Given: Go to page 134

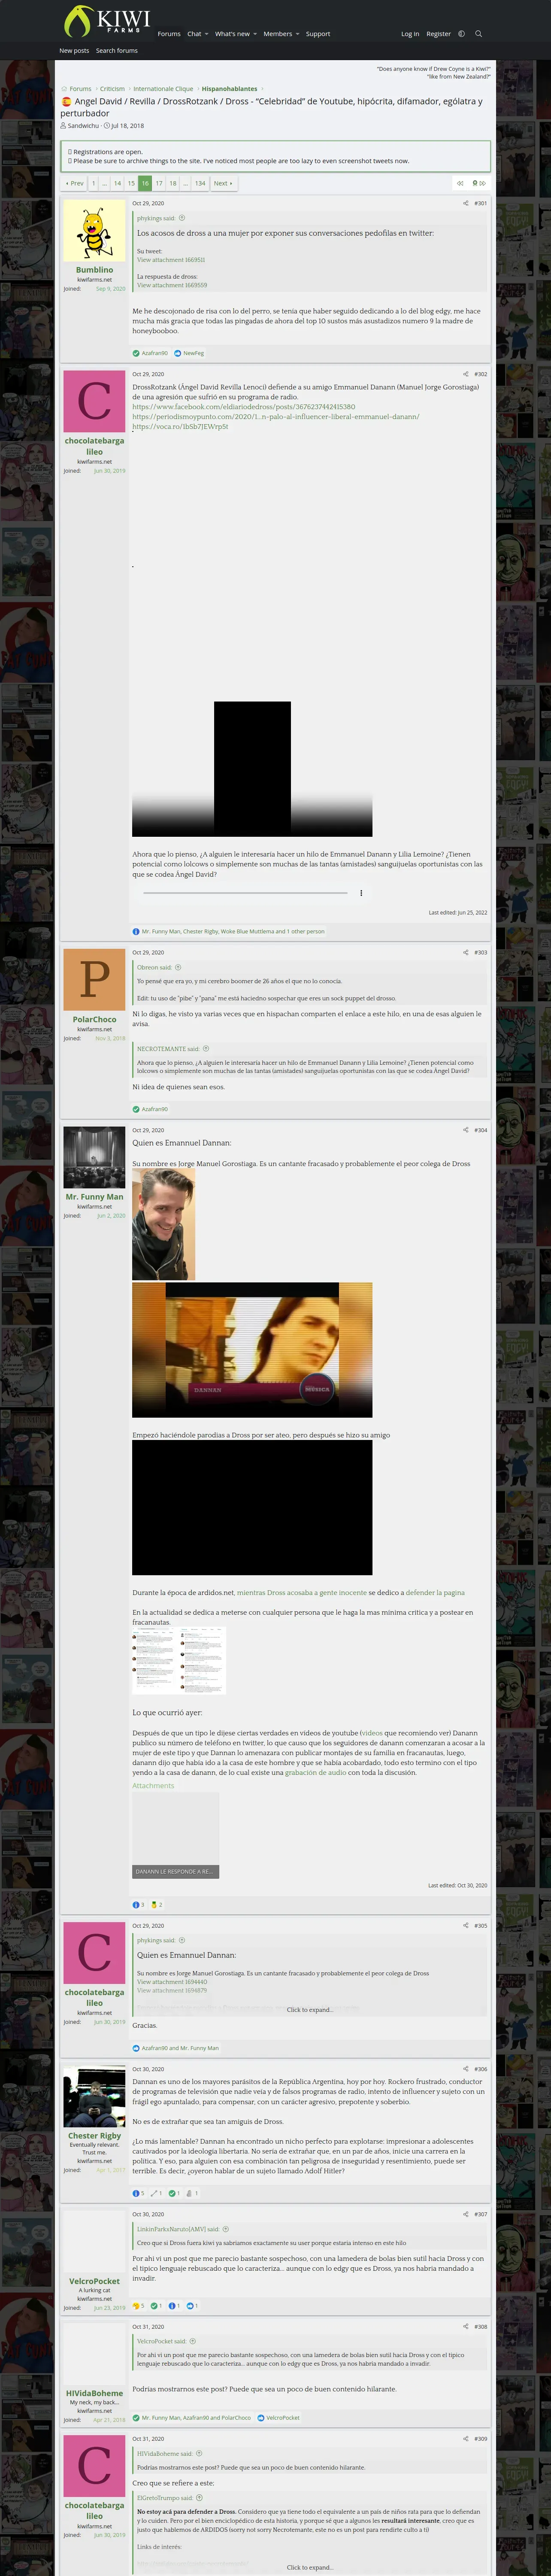Looking at the screenshot, I should click(200, 183).
